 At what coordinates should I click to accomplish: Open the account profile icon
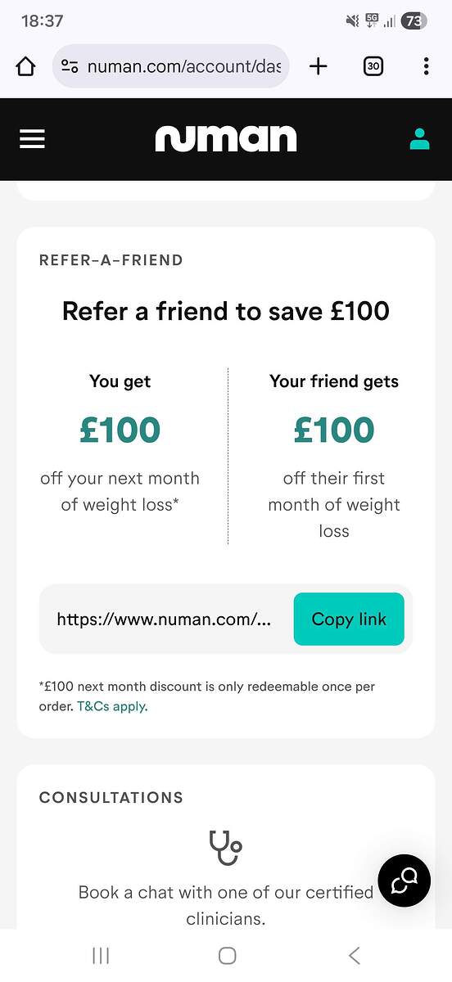419,139
